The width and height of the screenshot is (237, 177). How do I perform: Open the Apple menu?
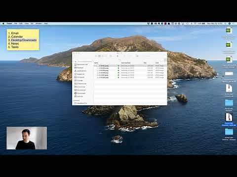(3, 24)
